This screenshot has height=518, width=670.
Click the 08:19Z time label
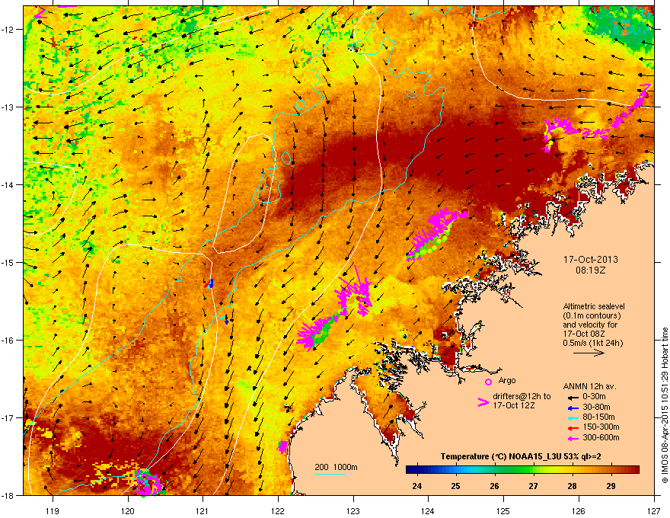596,270
